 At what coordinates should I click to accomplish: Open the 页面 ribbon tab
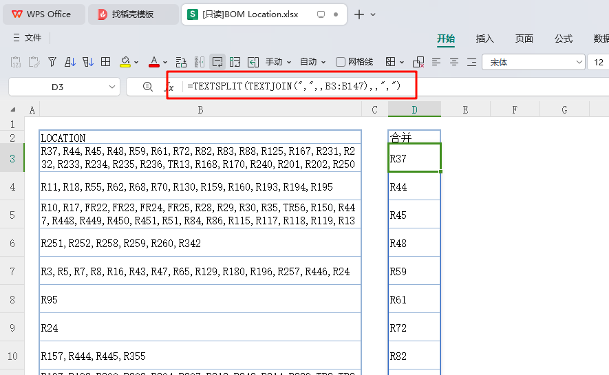[x=524, y=39]
